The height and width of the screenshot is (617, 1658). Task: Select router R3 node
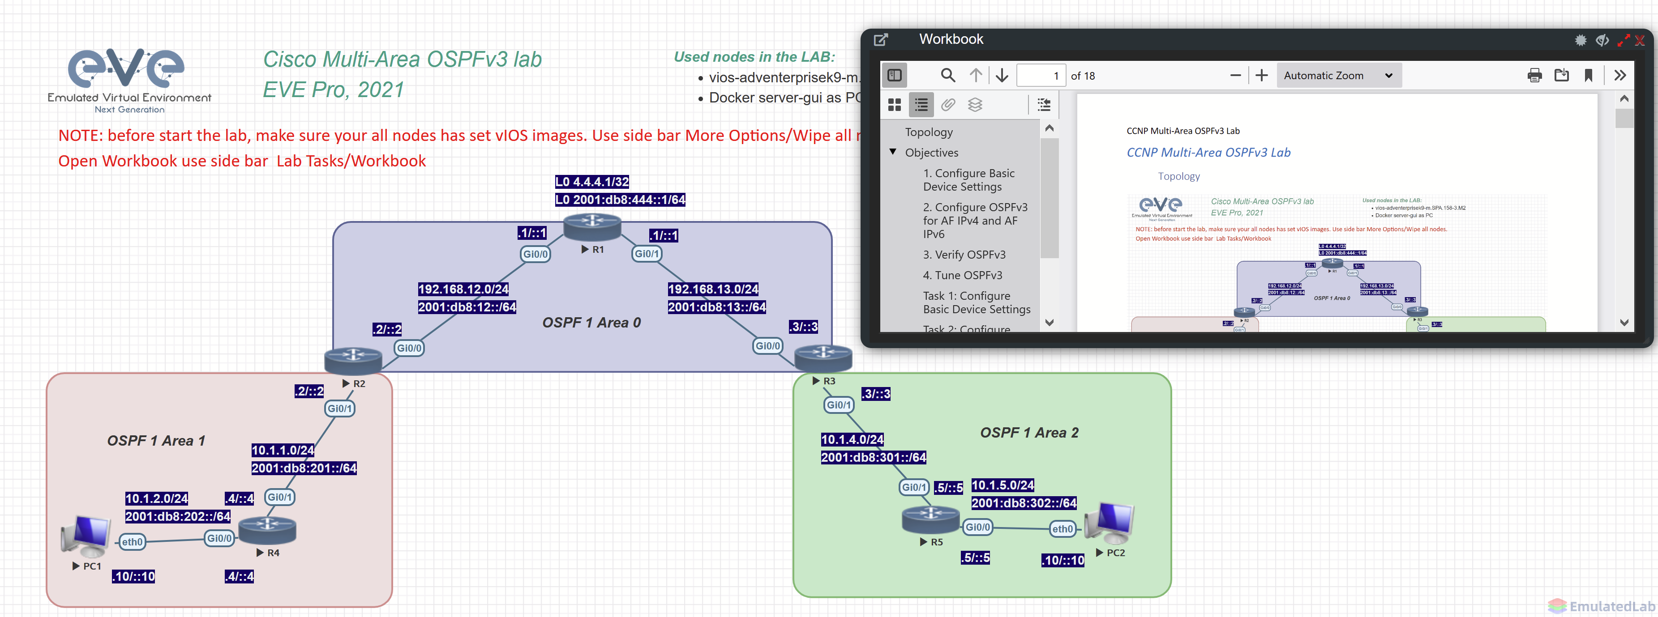(823, 358)
